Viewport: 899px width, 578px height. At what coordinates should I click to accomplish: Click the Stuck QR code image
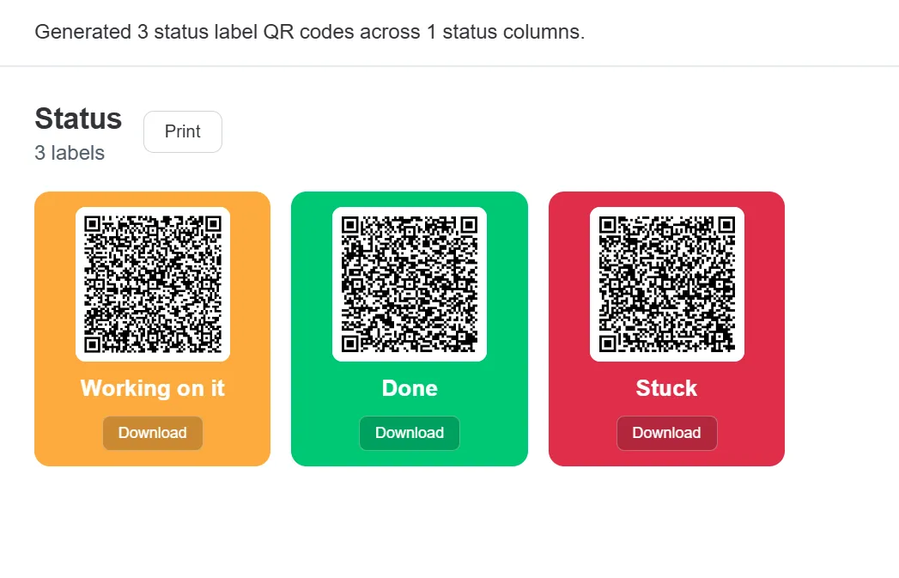(666, 284)
